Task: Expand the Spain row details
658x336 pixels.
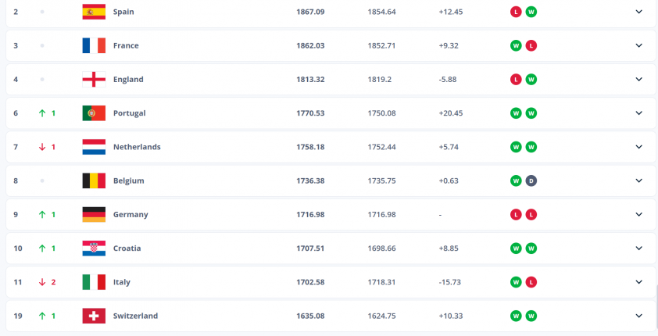Action: point(638,12)
